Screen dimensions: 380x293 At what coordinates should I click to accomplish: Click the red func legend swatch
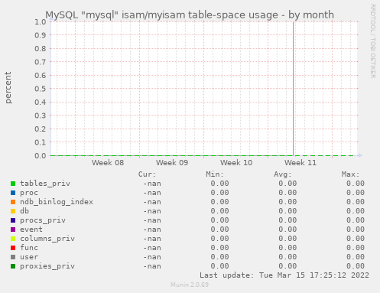pyautogui.click(x=13, y=248)
